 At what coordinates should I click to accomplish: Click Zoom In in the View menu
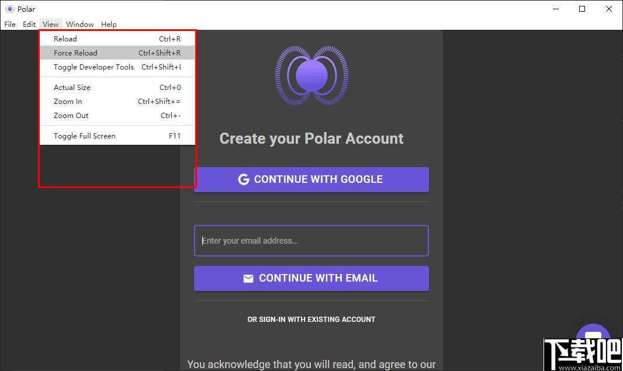67,101
